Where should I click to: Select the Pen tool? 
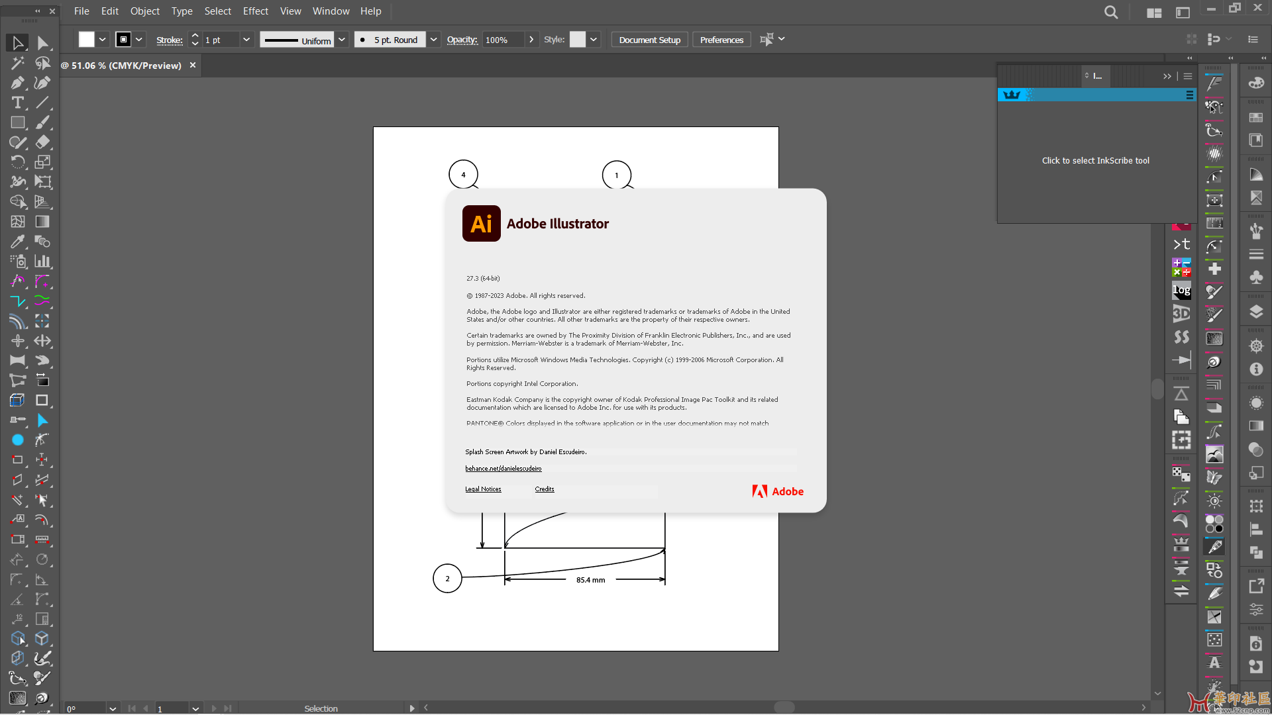(18, 83)
